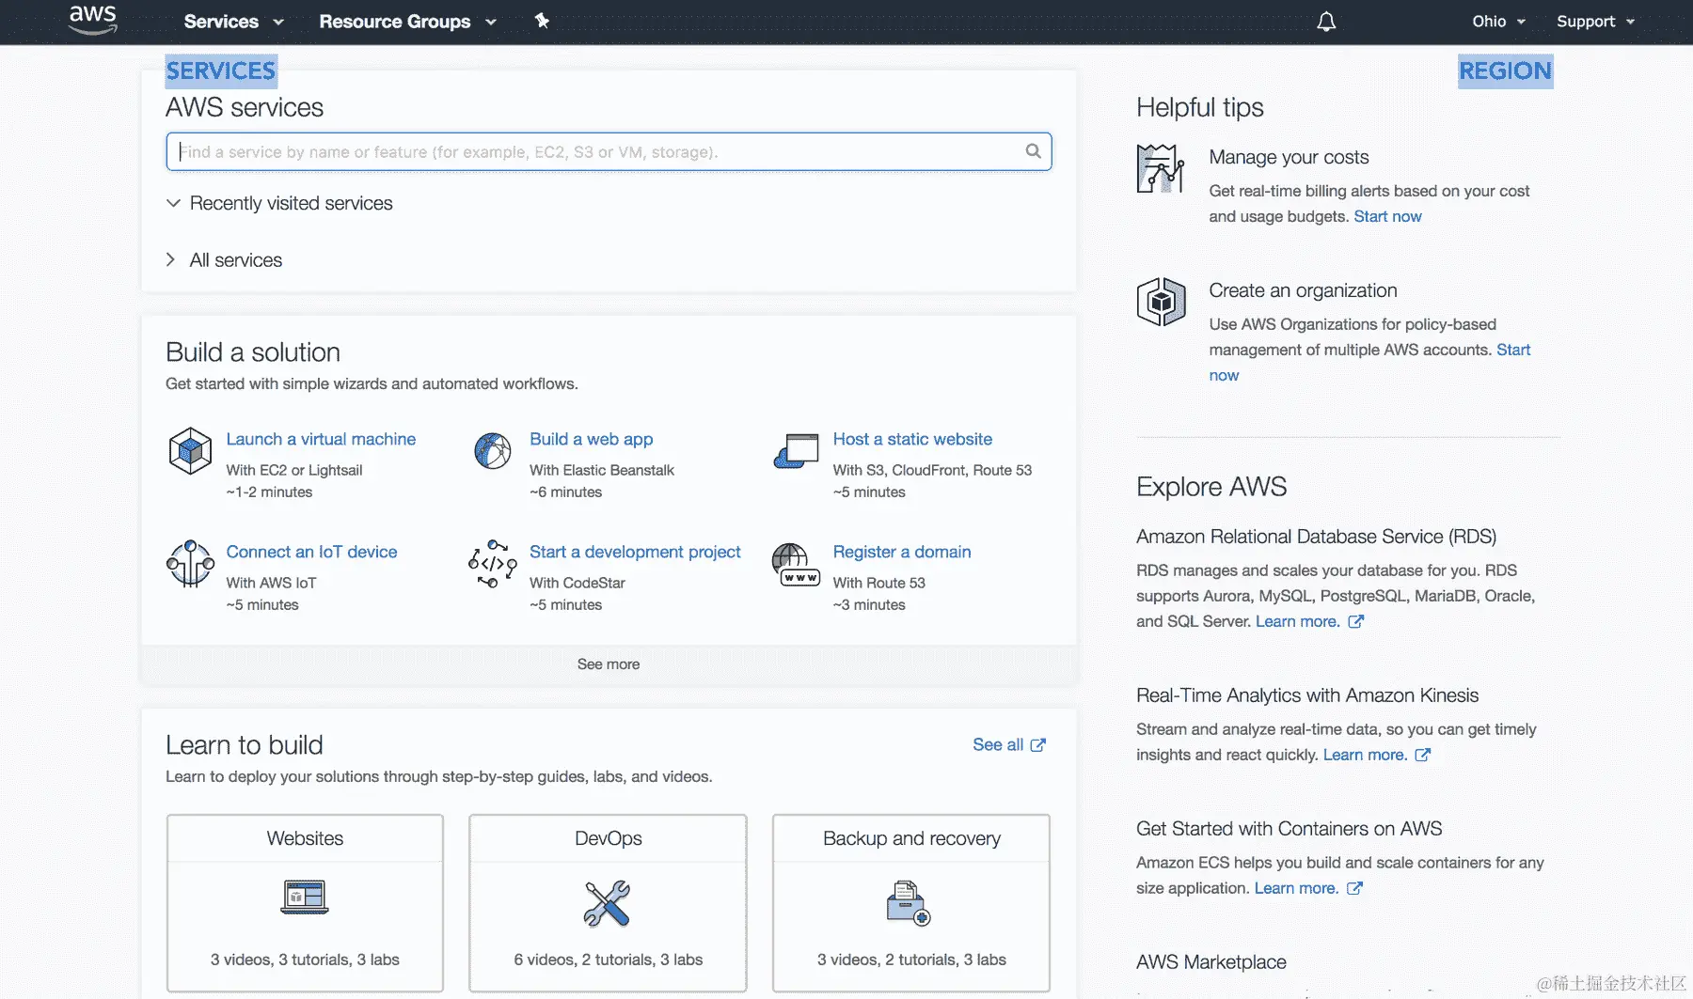Collapse Recently visited services section
Viewport: 1693px width, 999px height.
click(291, 204)
